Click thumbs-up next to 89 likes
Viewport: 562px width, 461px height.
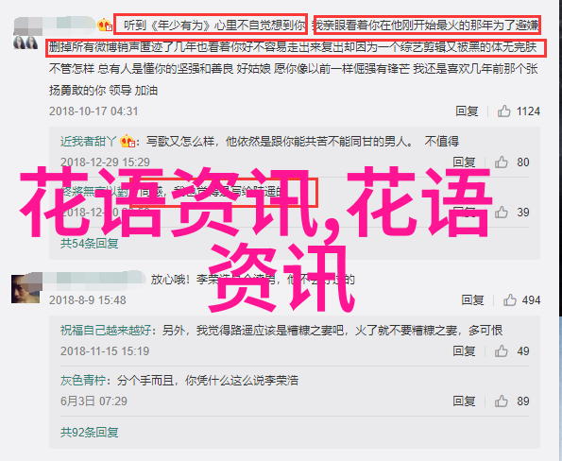click(501, 401)
